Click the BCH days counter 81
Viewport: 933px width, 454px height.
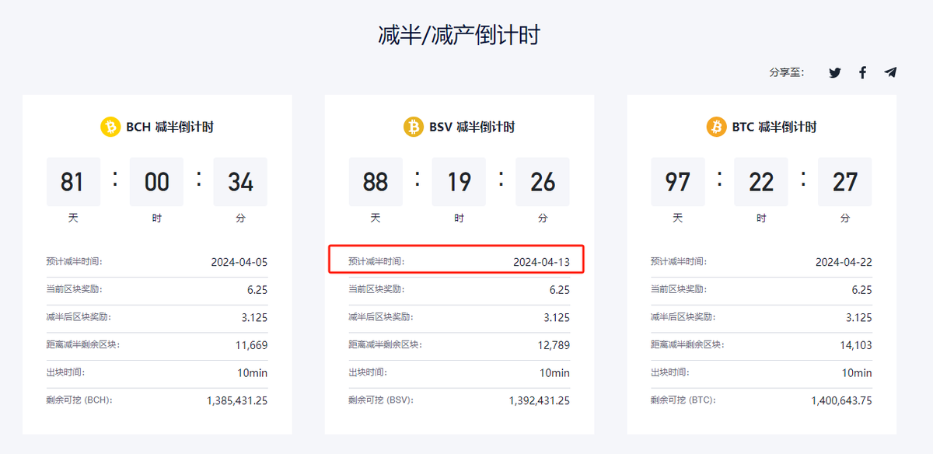click(72, 182)
